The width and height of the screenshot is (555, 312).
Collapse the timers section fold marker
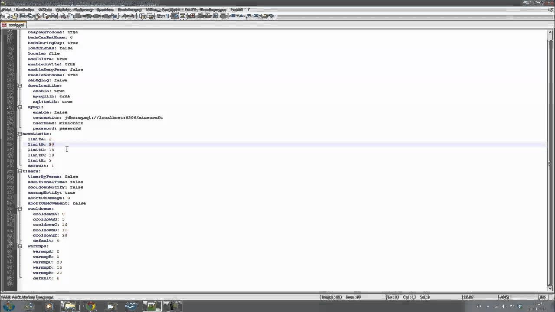click(x=20, y=171)
